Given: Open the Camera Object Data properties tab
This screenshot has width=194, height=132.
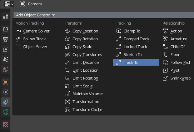Looking at the screenshot, I should [6, 112].
